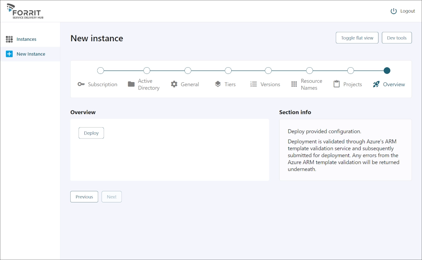Open Instances in the sidebar

[x=26, y=39]
